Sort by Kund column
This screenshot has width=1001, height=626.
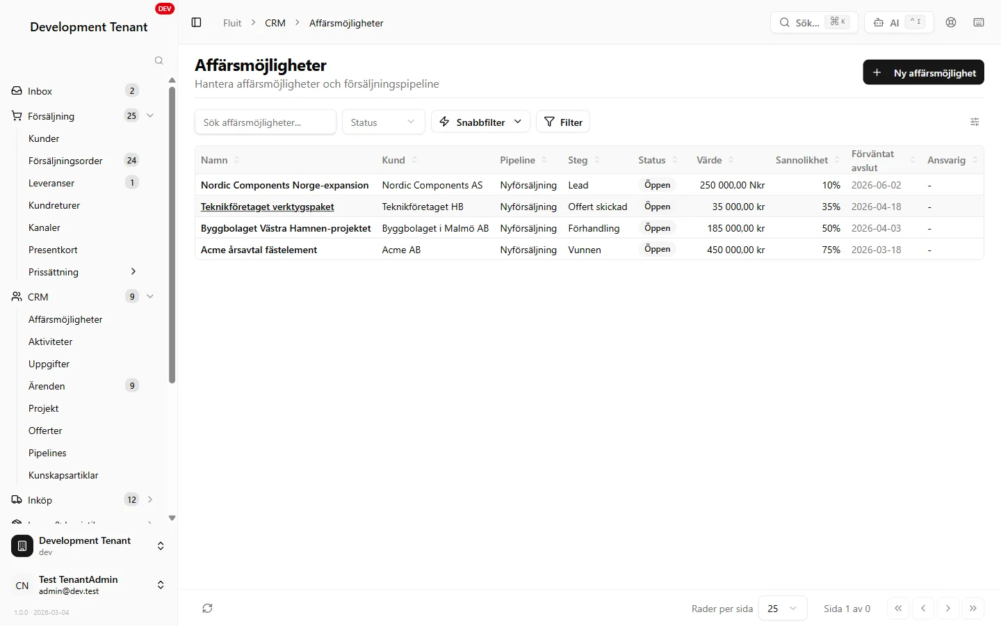pyautogui.click(x=400, y=160)
